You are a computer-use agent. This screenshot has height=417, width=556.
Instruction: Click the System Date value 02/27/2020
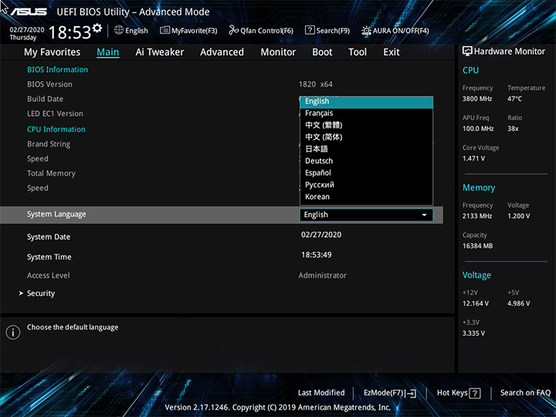[x=321, y=235]
